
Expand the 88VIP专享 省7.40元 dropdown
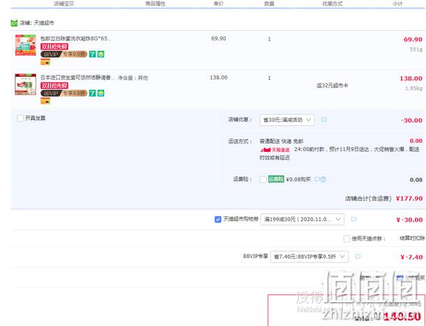[x=309, y=257]
